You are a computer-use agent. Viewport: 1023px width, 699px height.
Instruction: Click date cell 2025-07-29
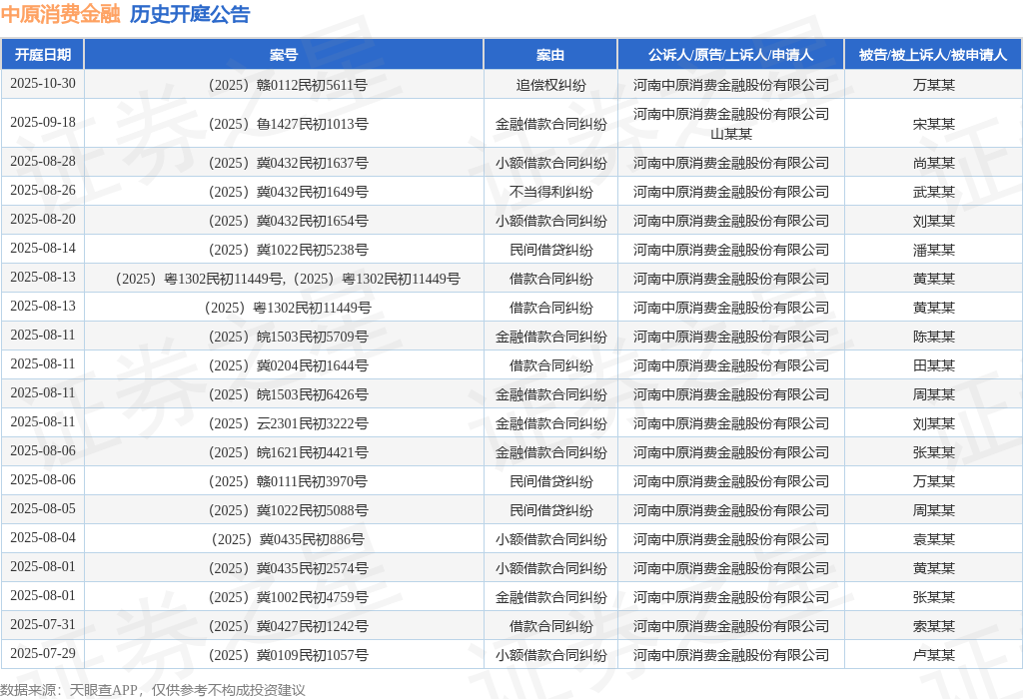point(42,653)
